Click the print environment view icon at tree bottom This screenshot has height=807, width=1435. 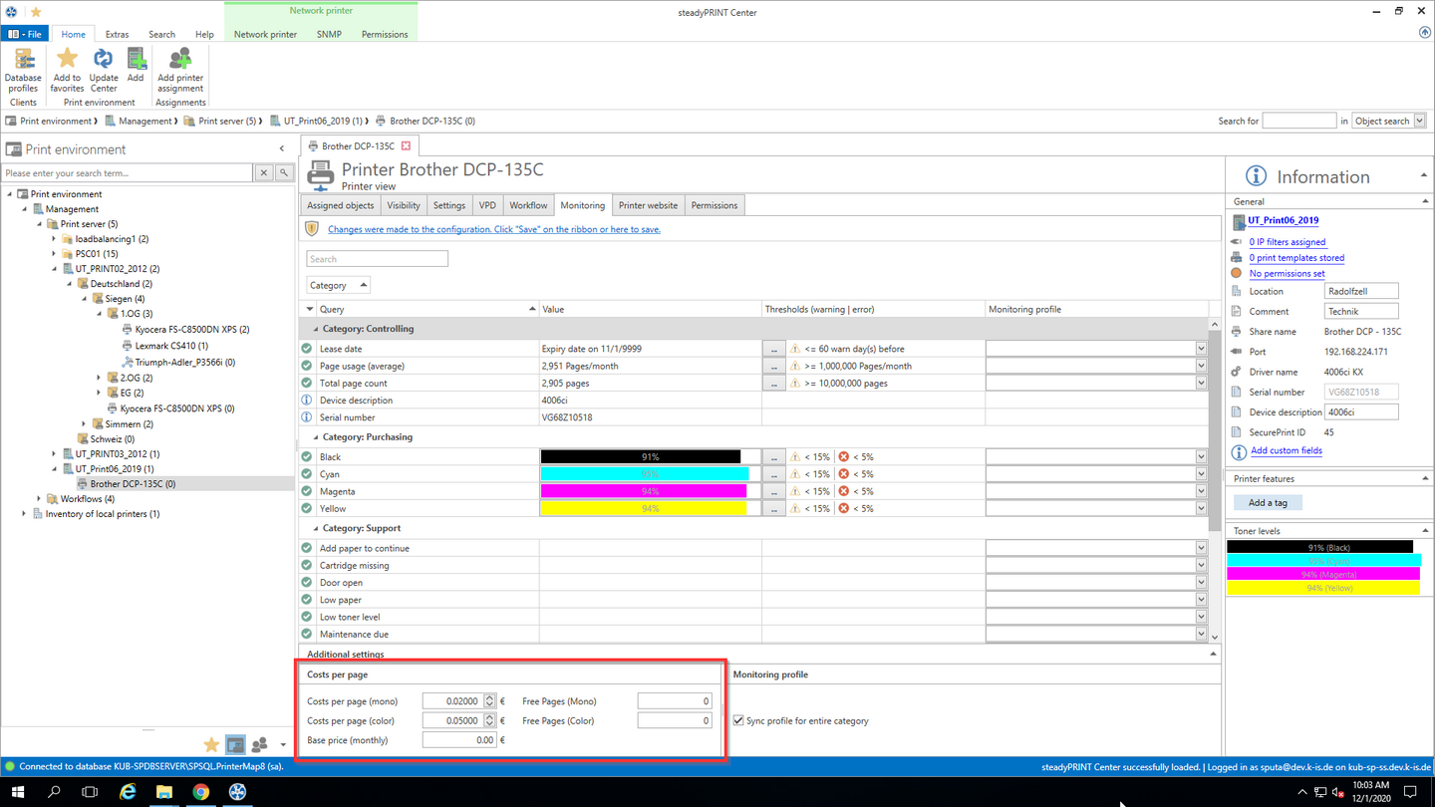(x=235, y=745)
